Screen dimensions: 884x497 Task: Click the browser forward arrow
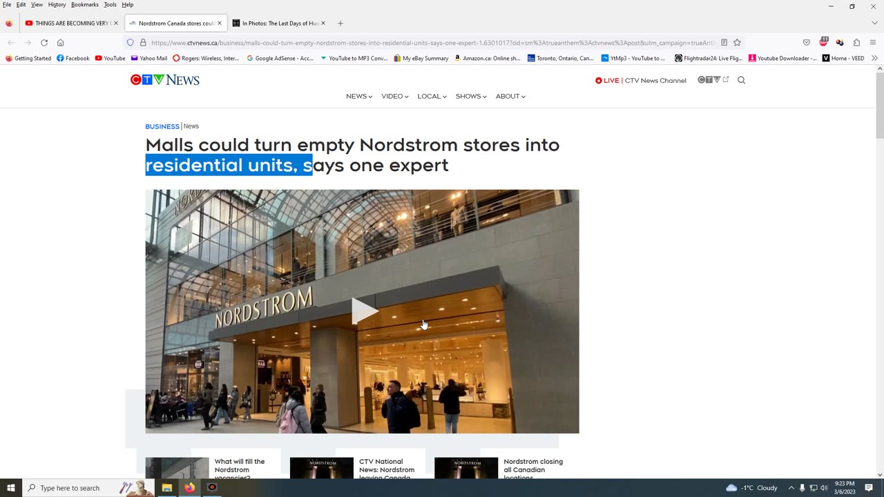(x=27, y=42)
